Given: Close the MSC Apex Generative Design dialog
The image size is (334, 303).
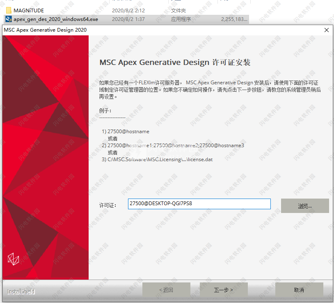Looking at the screenshot, I should tap(326, 30).
